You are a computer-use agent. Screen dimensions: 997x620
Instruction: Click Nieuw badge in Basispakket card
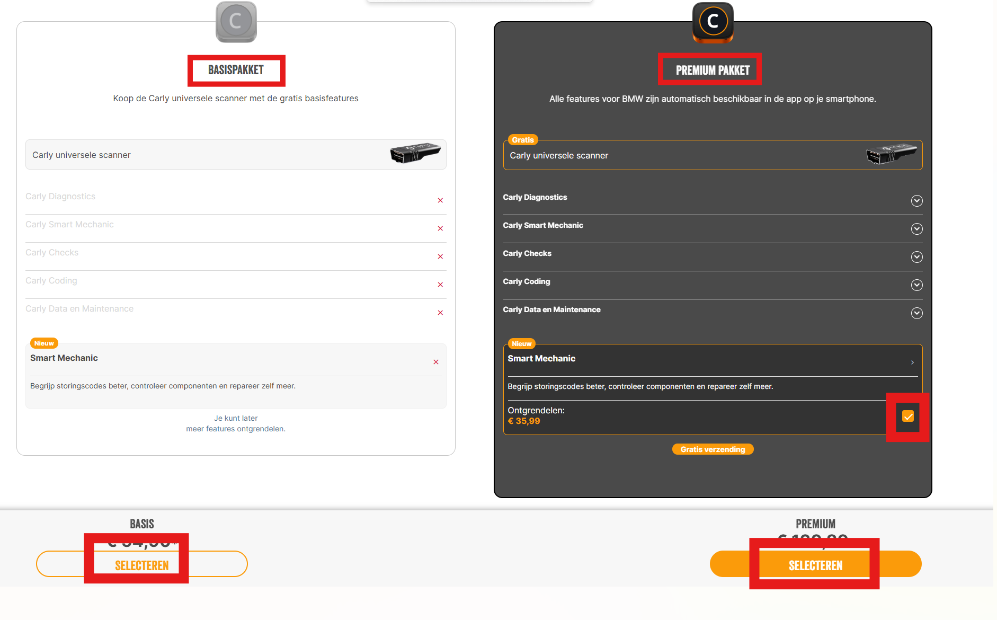44,343
